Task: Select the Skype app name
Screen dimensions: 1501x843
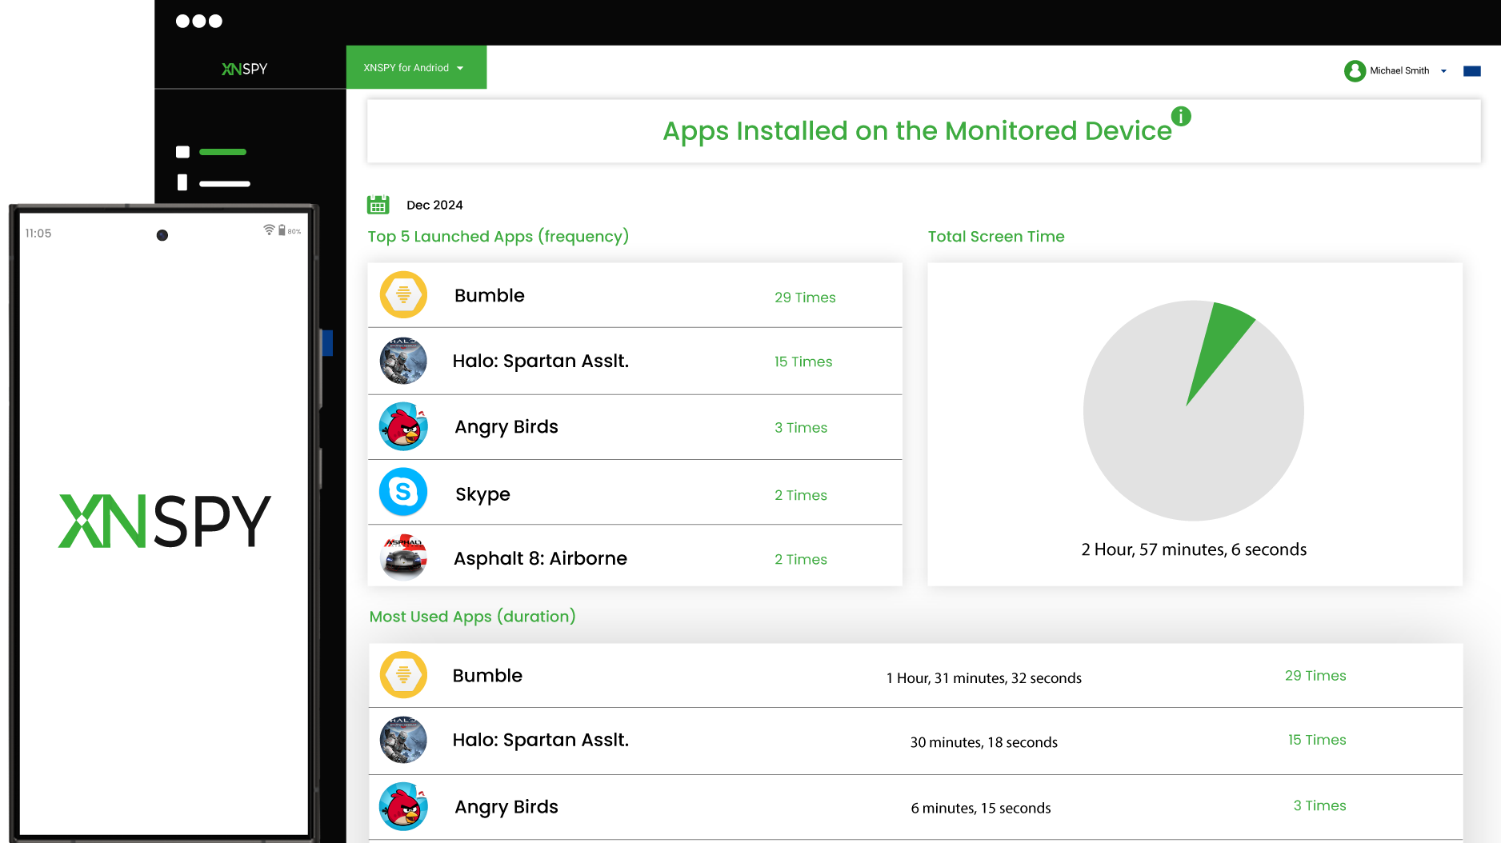Action: click(482, 494)
